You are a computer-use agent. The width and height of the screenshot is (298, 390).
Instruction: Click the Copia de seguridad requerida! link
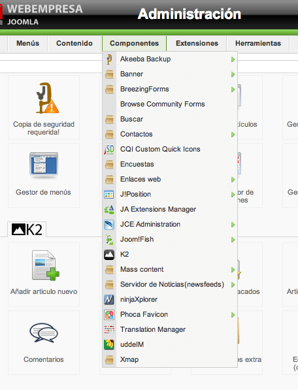point(44,128)
